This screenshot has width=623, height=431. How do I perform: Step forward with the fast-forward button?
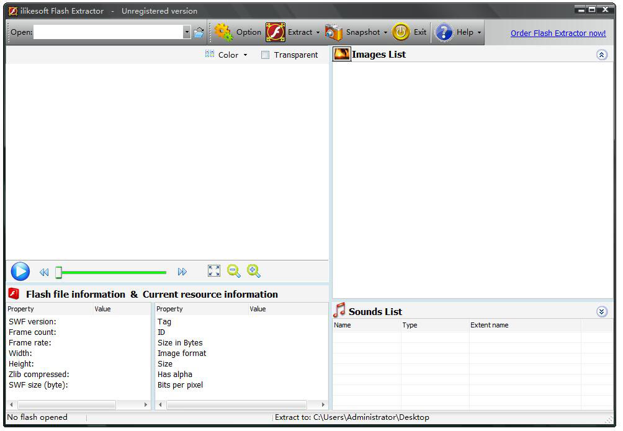coord(182,272)
